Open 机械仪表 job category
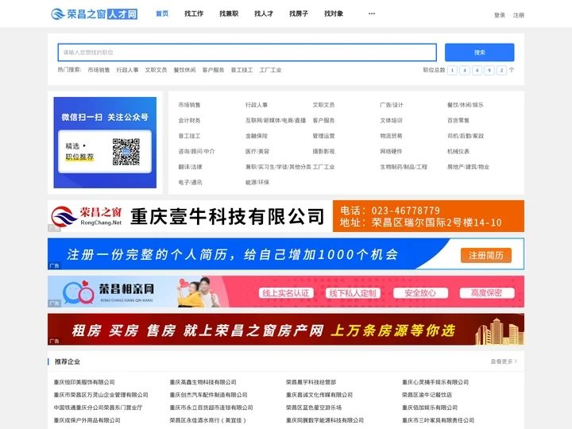 458,152
